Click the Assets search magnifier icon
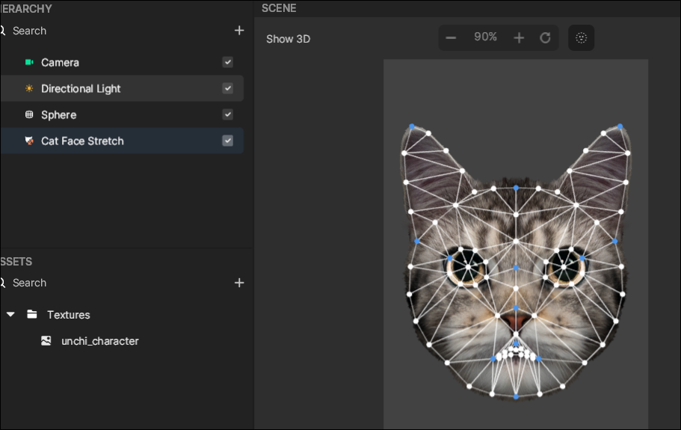This screenshot has width=681, height=430. [2, 283]
